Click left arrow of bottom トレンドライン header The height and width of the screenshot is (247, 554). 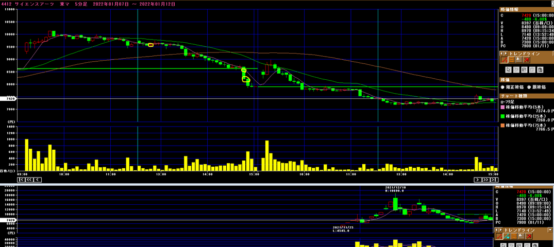pos(496,230)
